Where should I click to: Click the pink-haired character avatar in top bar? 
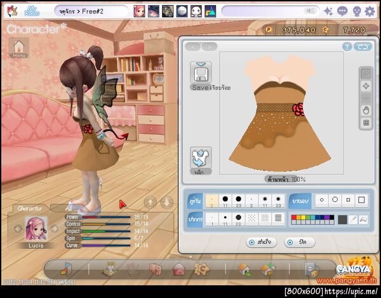(139, 11)
